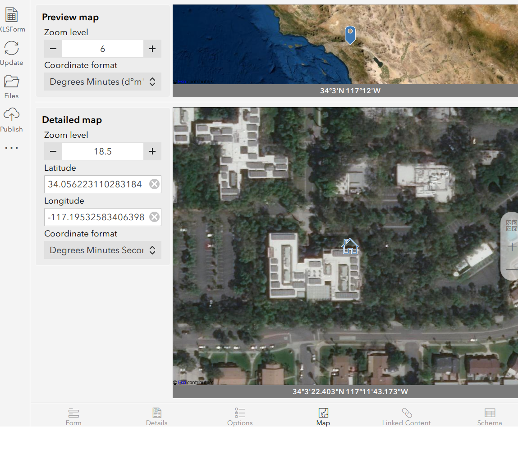Open the Esri contributors link
Screen dimensions: 518x463
click(x=181, y=382)
